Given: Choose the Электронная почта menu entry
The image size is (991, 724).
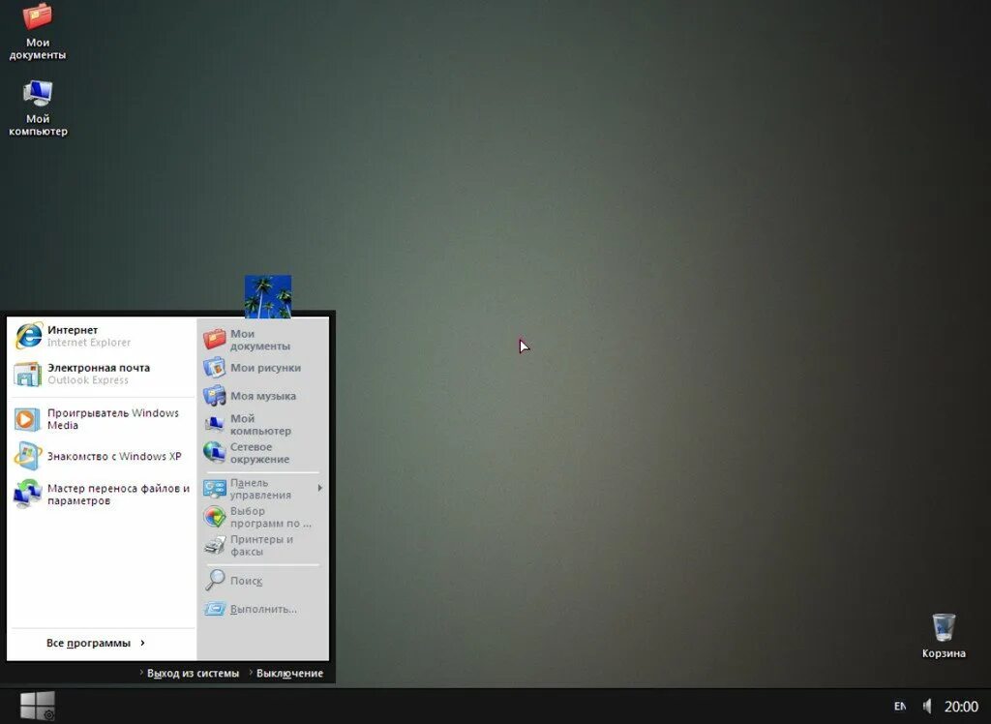Looking at the screenshot, I should point(99,368).
